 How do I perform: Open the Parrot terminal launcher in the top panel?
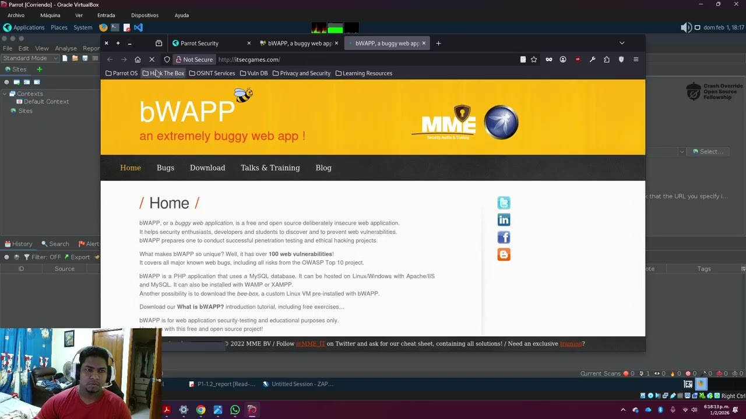(115, 27)
